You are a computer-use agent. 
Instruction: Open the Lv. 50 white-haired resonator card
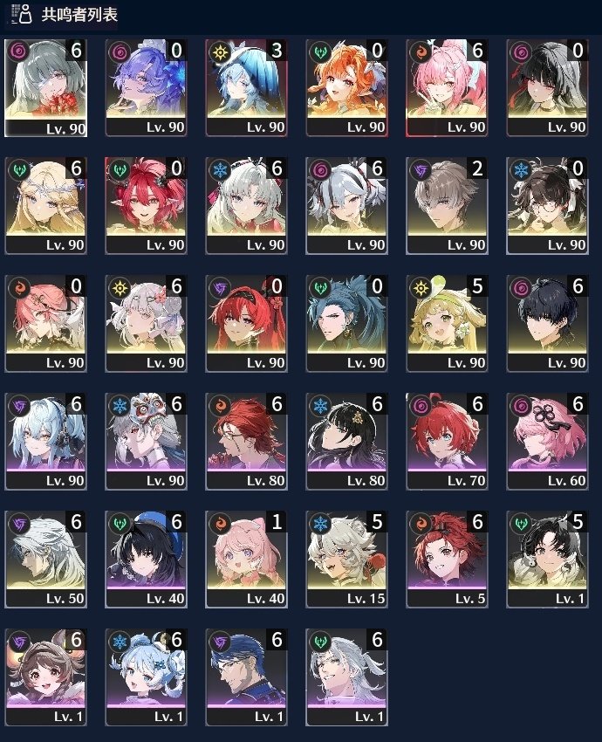[46, 560]
